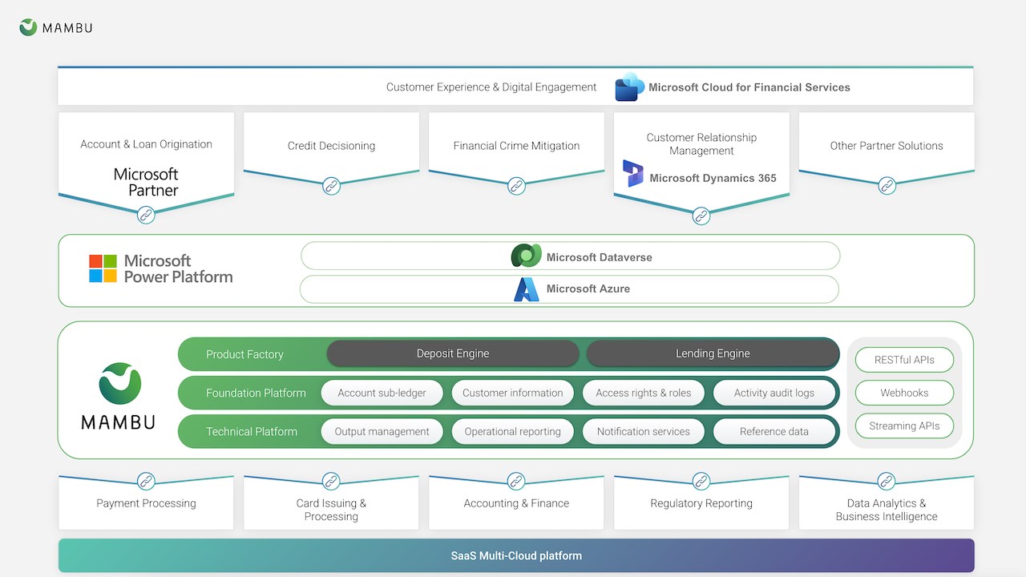Click link icon under Customer Relationship Management card

point(701,216)
